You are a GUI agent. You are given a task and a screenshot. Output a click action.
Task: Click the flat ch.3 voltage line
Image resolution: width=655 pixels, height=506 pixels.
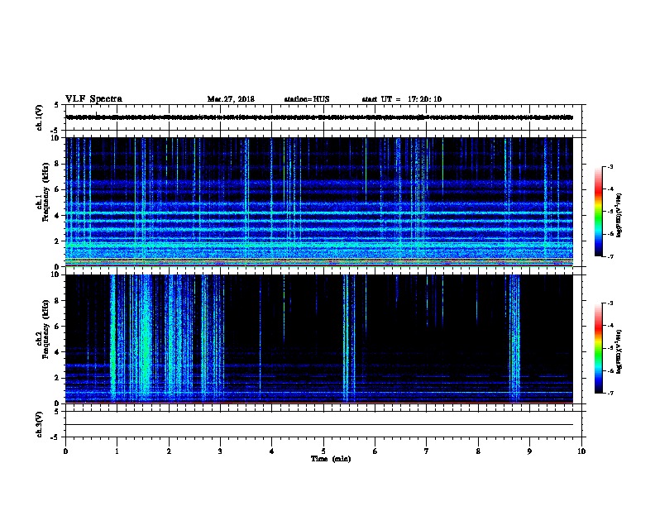[x=319, y=425]
